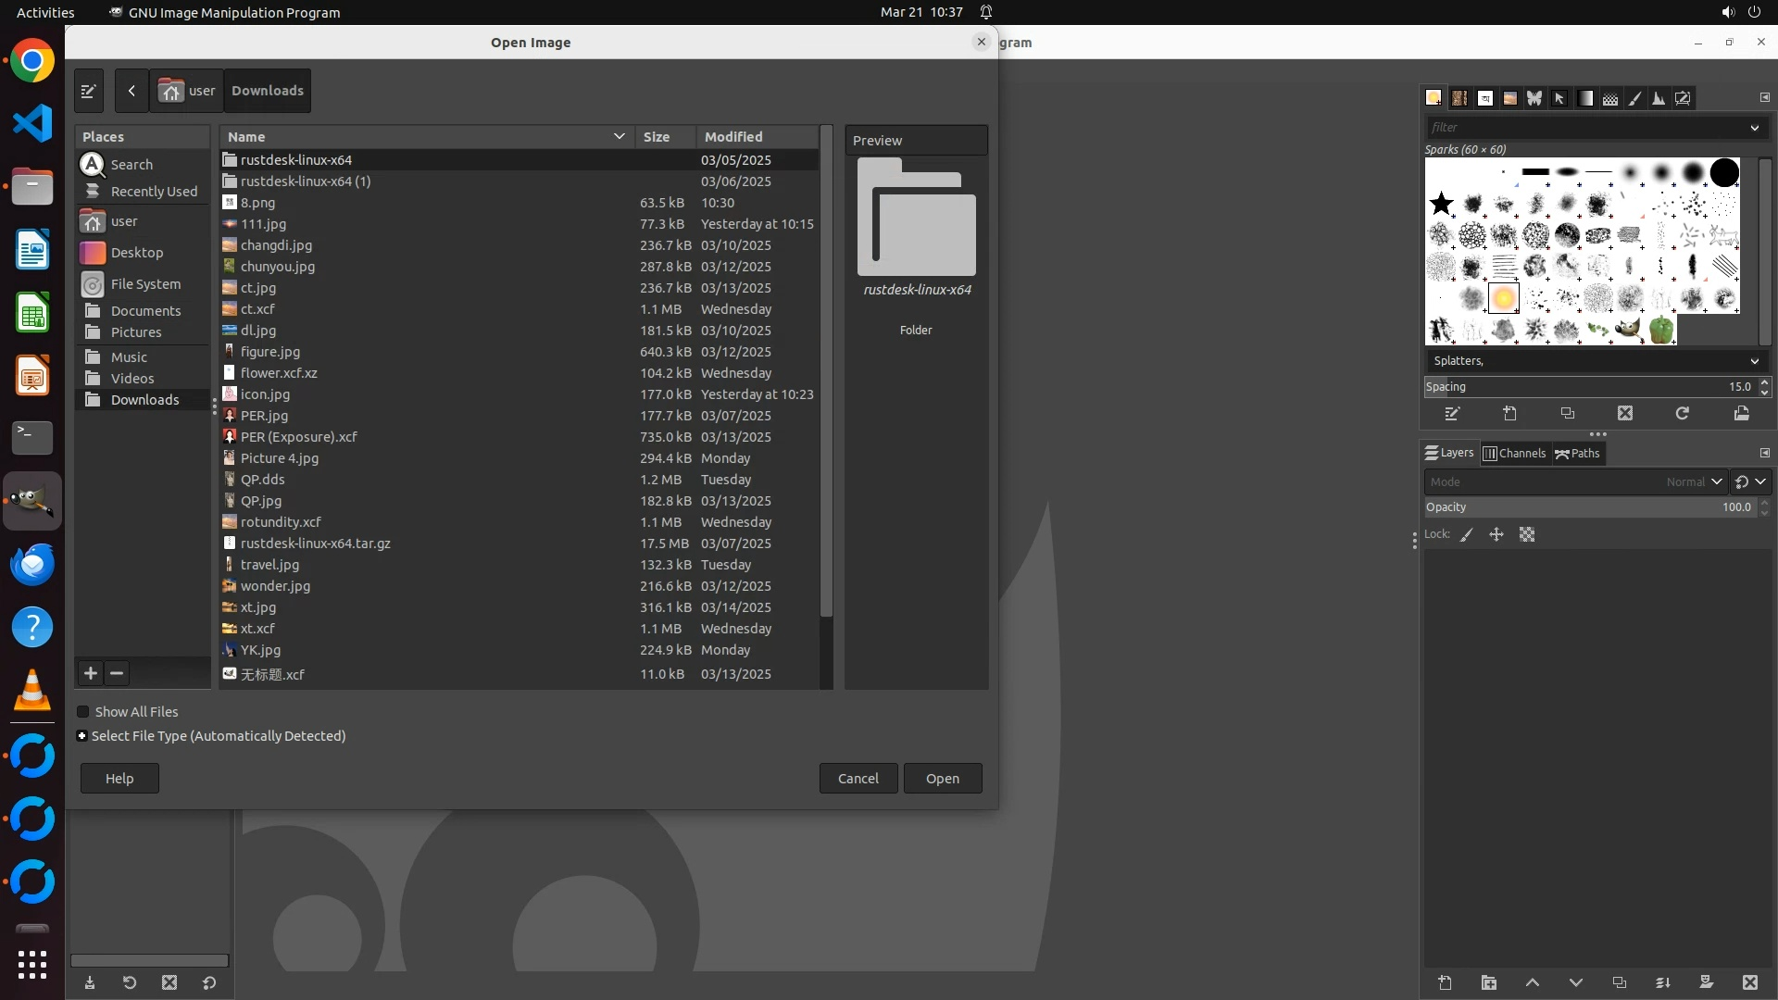1778x1000 pixels.
Task: Click the Open button
Action: point(942,779)
